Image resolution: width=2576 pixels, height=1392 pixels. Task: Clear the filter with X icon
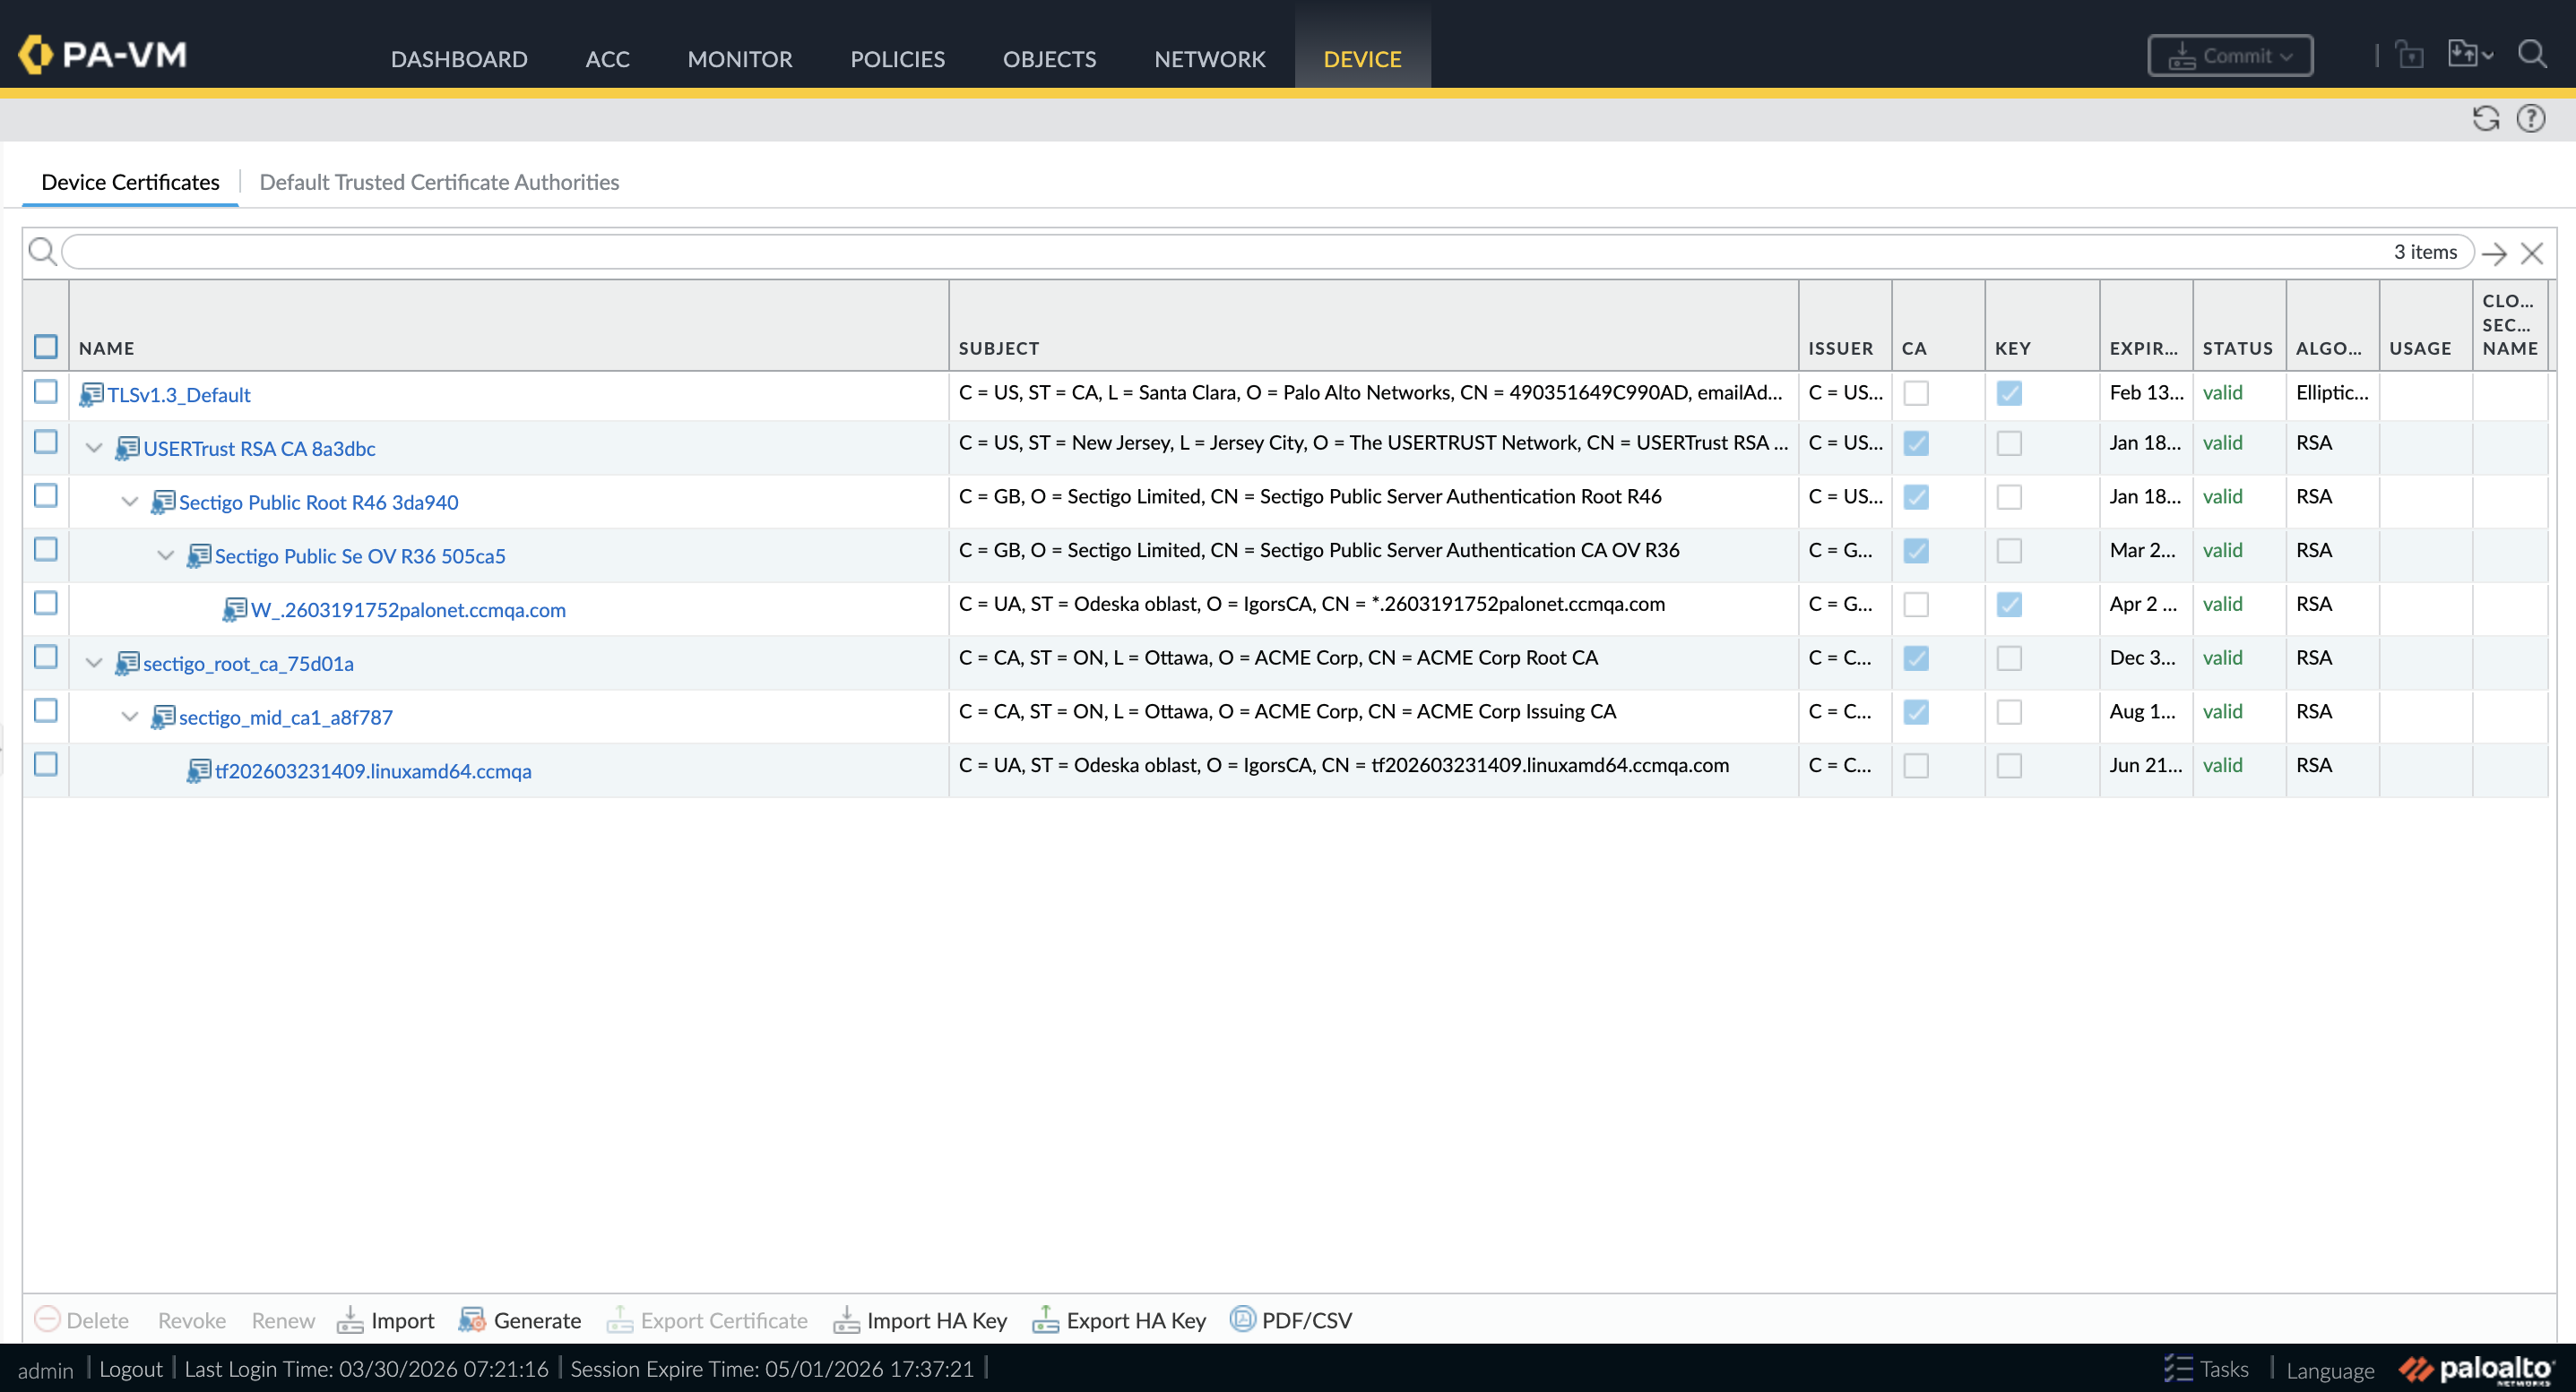(x=2532, y=253)
